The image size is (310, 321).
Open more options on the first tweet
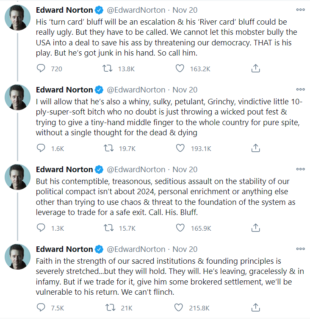300,9
